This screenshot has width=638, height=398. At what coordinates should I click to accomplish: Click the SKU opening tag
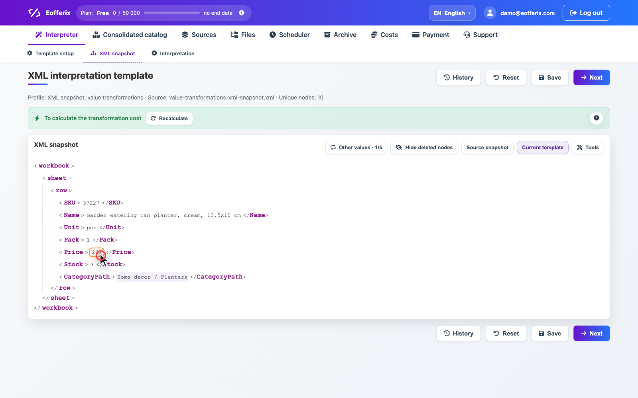(70, 203)
